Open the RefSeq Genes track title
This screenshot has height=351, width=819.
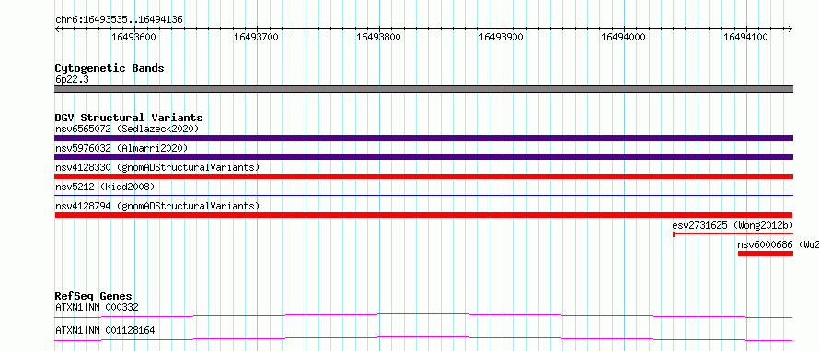[93, 296]
